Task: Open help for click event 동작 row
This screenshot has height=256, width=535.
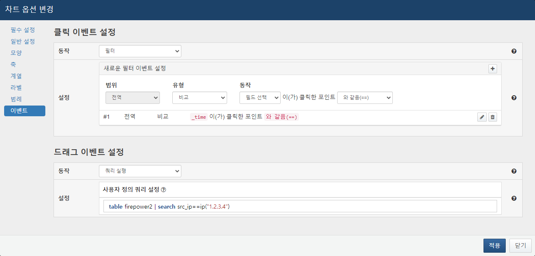Action: tap(514, 51)
